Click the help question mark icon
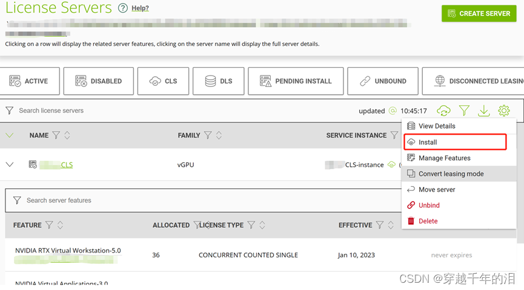 [122, 8]
